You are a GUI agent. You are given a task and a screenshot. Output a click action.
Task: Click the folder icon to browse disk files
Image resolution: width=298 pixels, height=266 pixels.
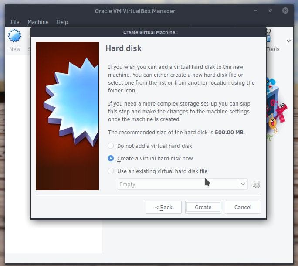coord(256,184)
